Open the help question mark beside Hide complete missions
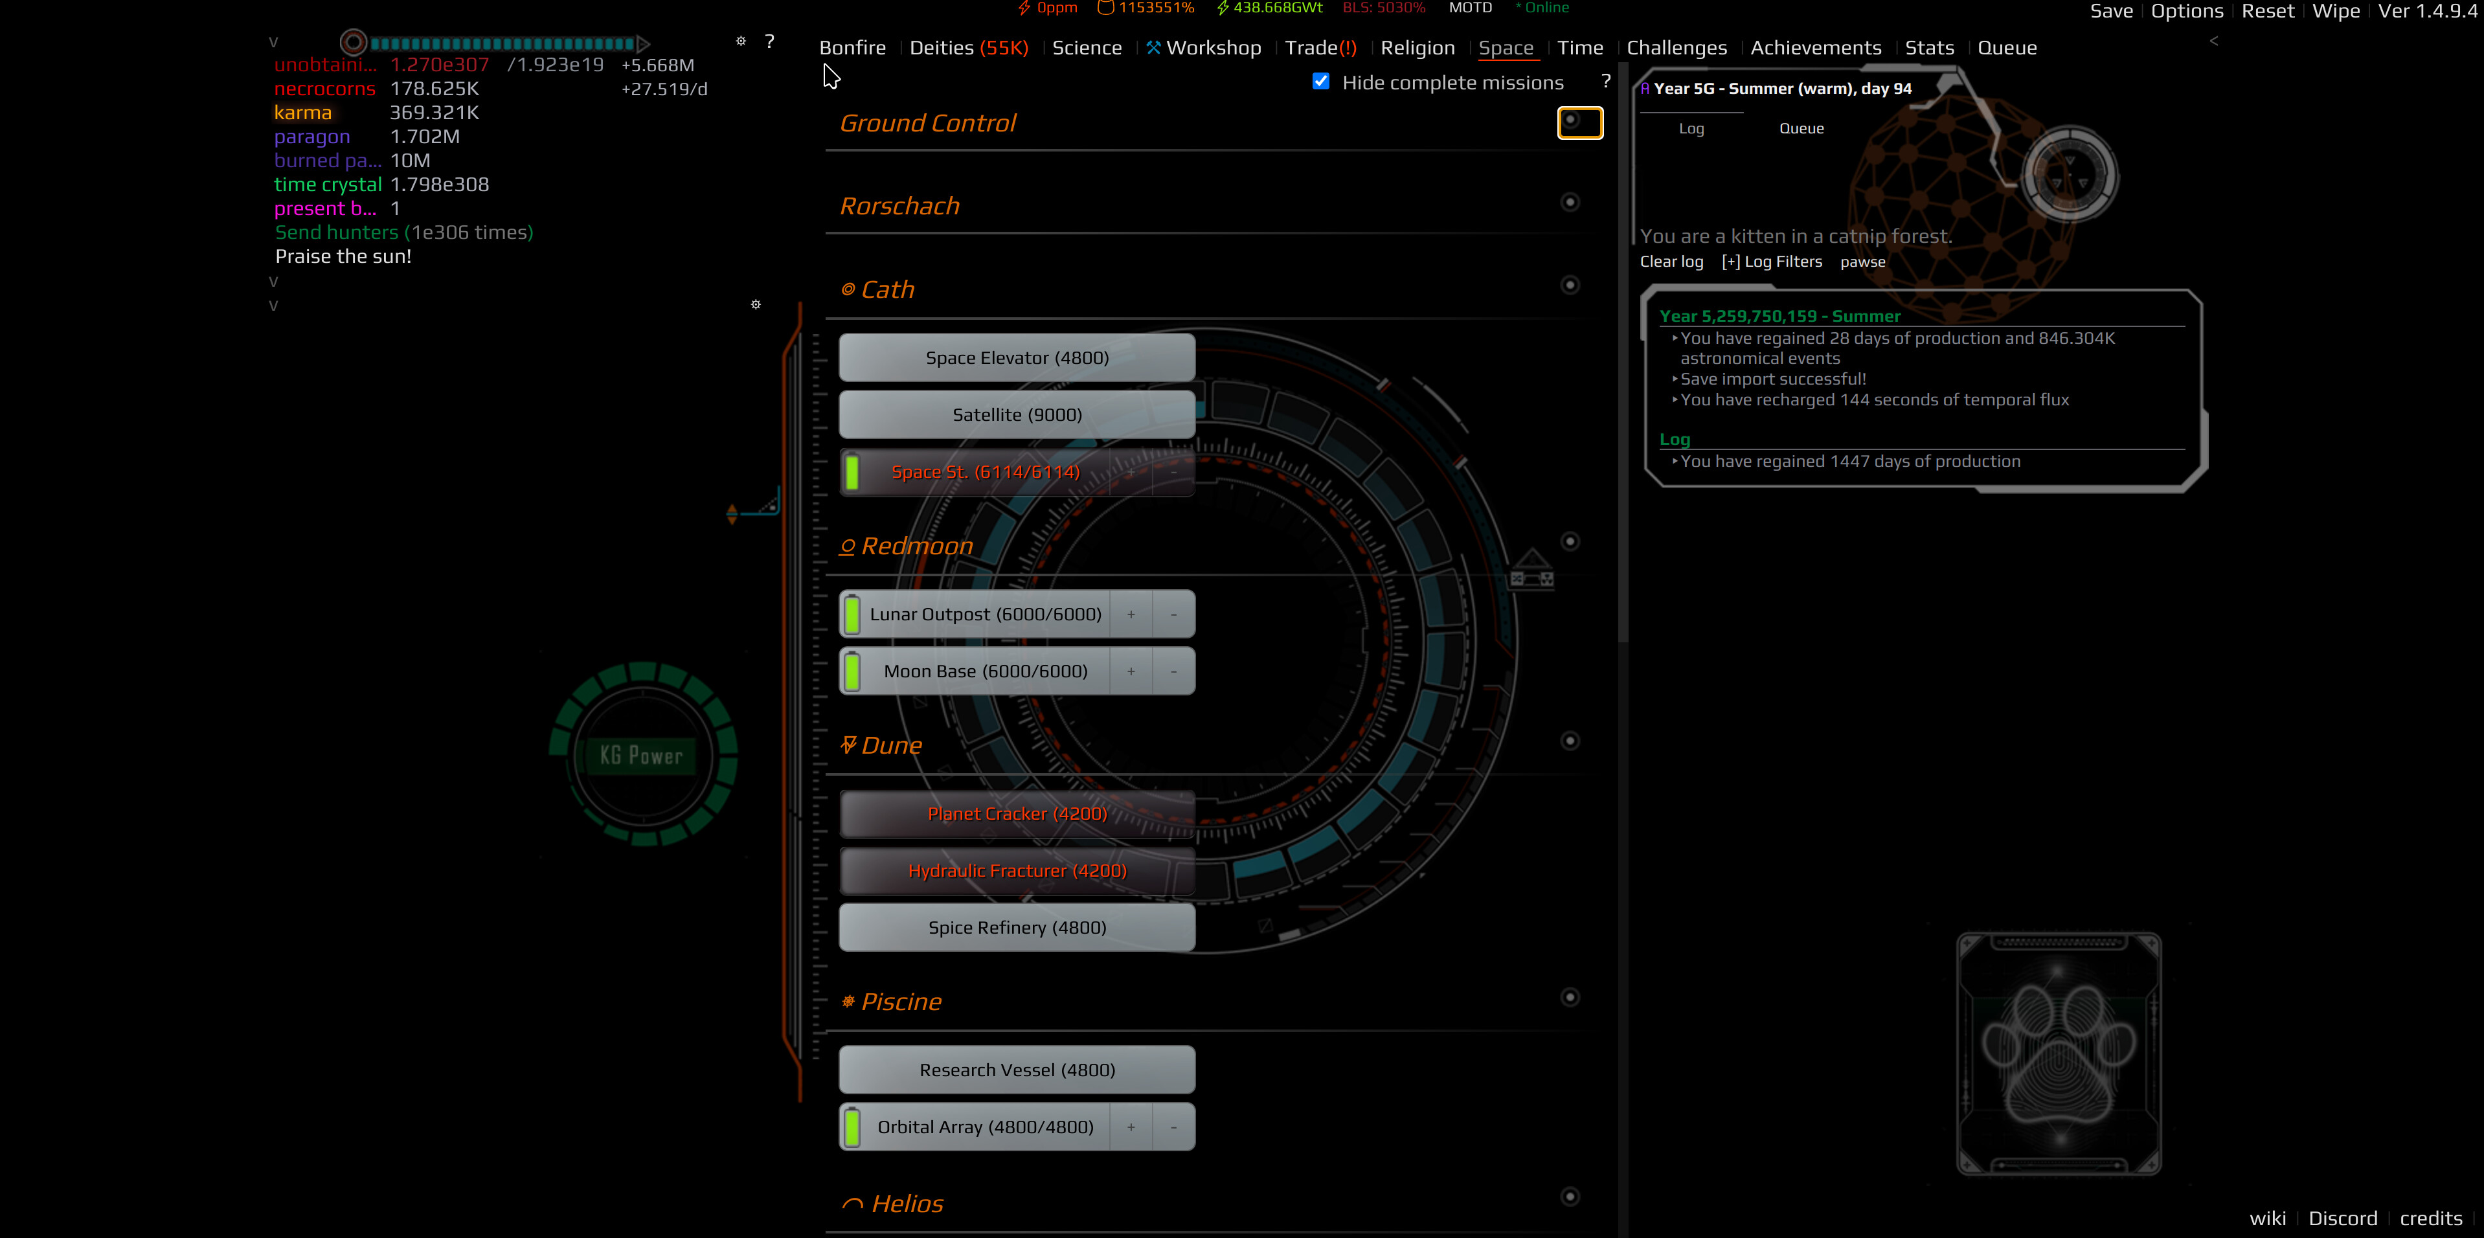The width and height of the screenshot is (2484, 1238). 1605,82
